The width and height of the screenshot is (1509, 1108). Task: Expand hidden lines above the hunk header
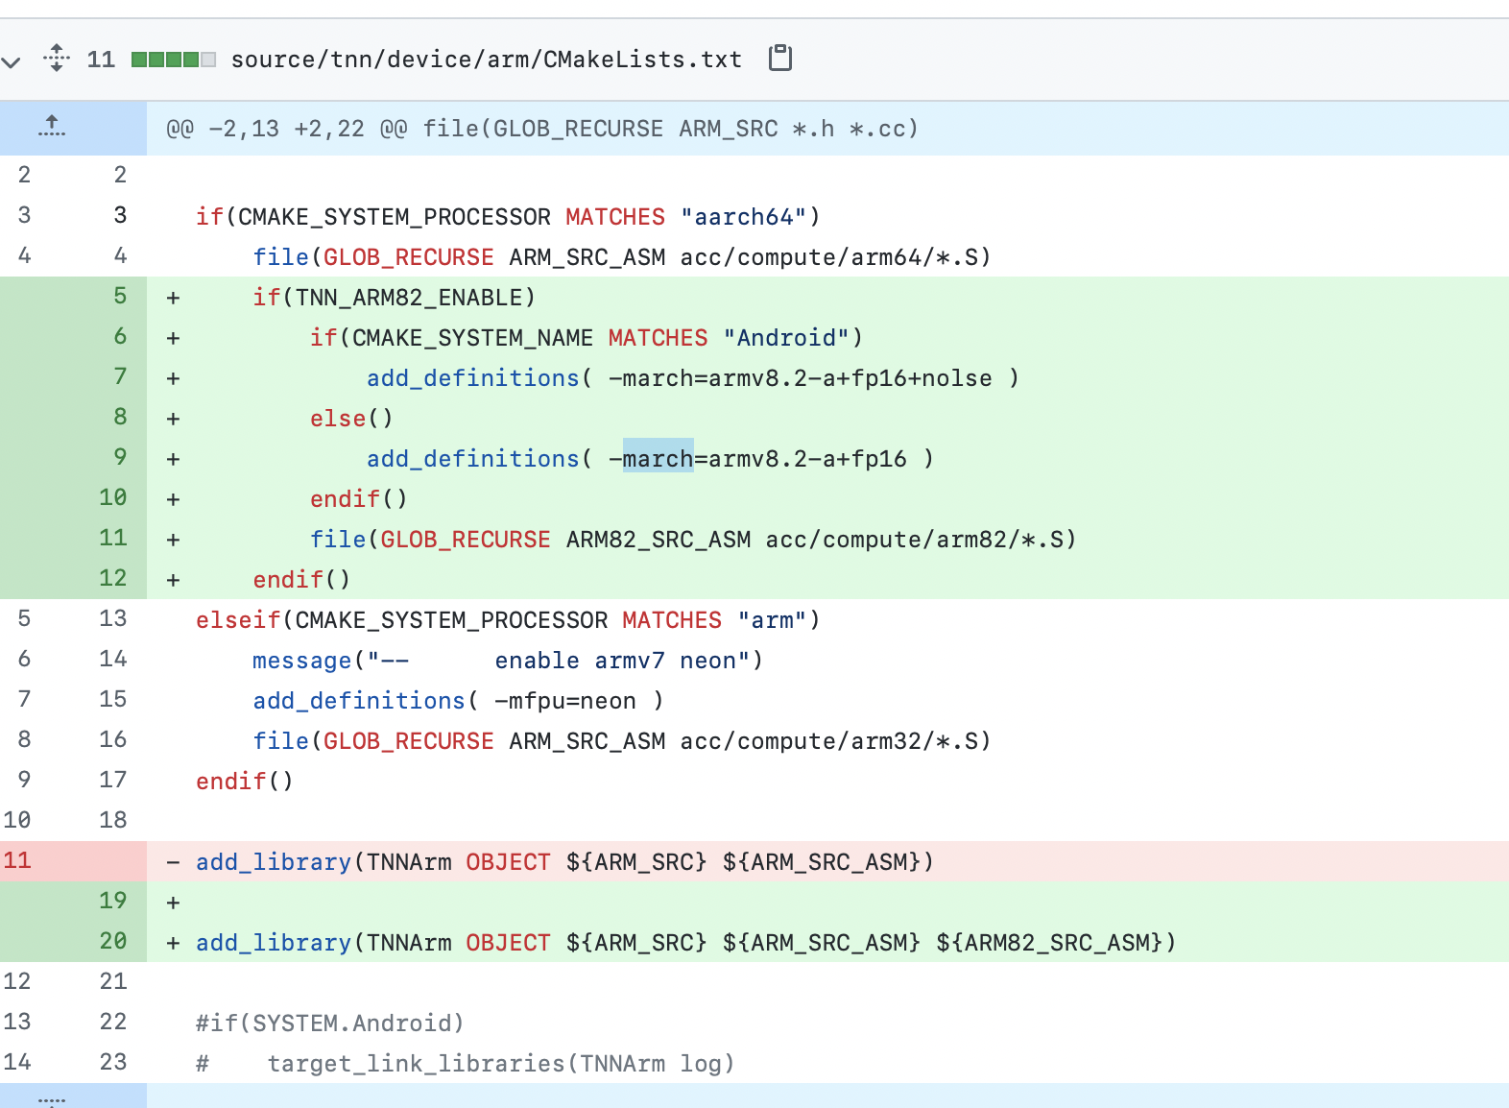point(52,128)
